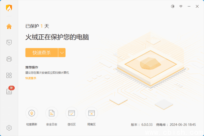Open the Protection Center shield icon
204x136 pixels.
(9, 42)
